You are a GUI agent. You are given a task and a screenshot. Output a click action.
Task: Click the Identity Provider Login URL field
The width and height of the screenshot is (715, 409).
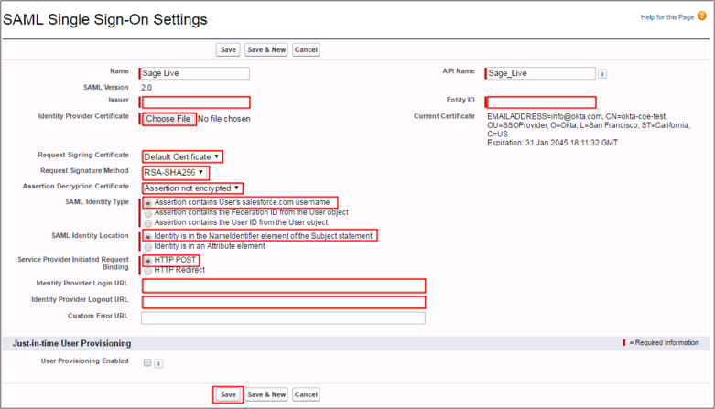(x=283, y=286)
